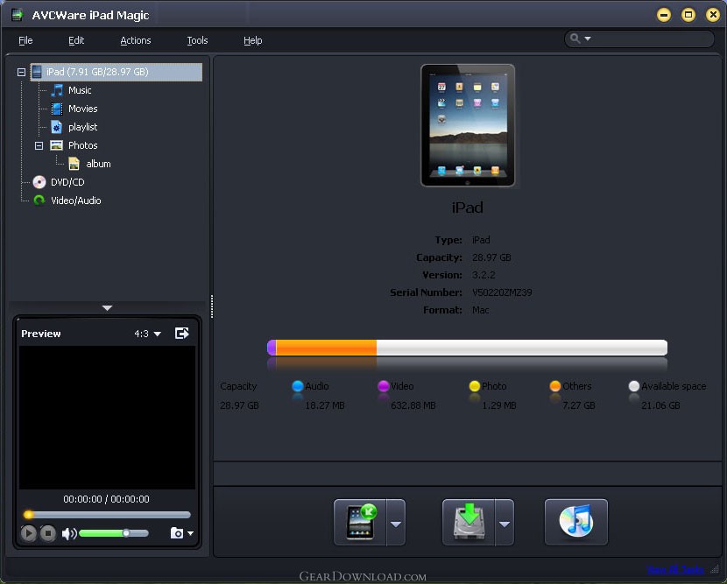Click the playlist icon
This screenshot has height=584, width=727.
pos(57,127)
